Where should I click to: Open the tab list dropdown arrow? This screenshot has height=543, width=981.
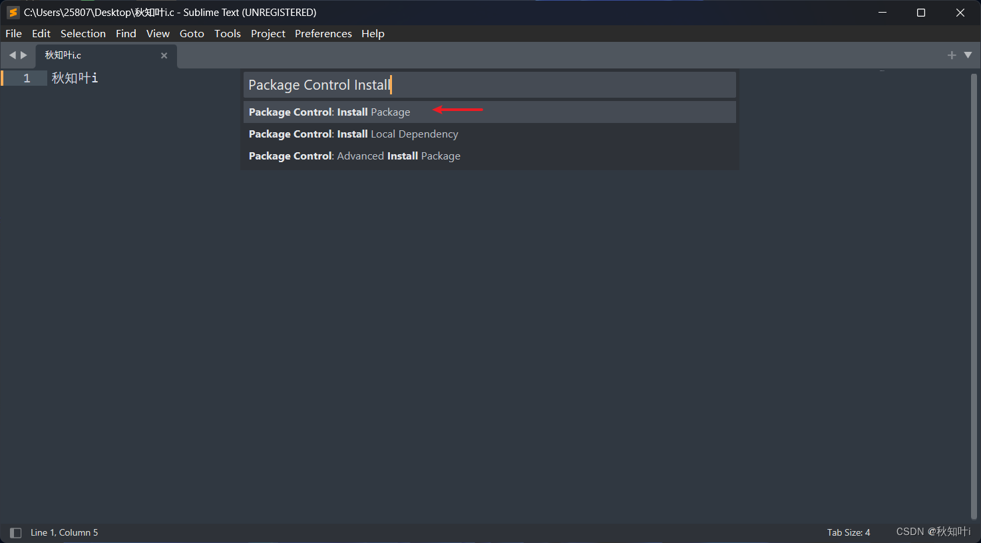[968, 55]
